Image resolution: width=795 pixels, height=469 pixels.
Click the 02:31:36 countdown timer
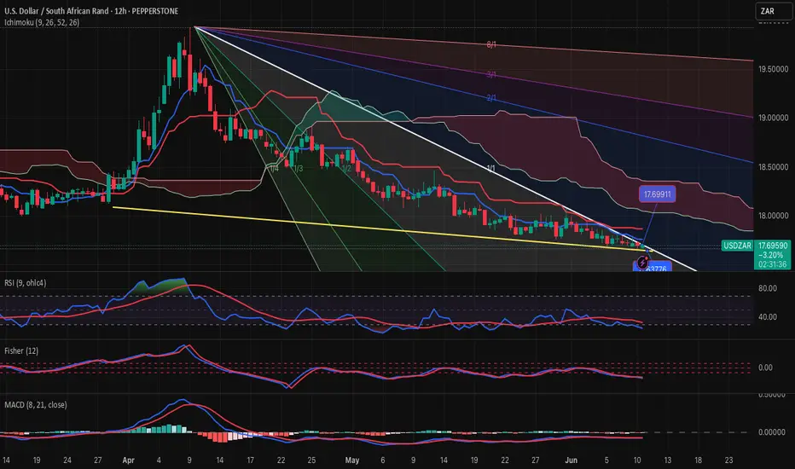pos(773,264)
